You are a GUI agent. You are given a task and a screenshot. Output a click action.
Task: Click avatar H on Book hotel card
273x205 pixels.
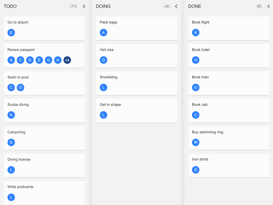click(x=196, y=60)
